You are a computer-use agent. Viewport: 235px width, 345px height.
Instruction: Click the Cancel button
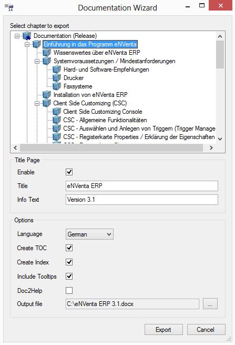[206, 330]
